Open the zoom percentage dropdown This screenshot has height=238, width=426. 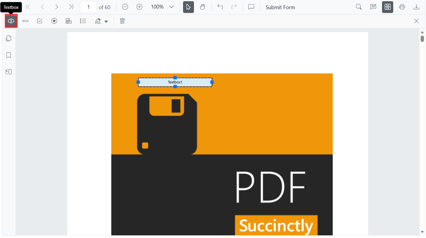point(172,7)
